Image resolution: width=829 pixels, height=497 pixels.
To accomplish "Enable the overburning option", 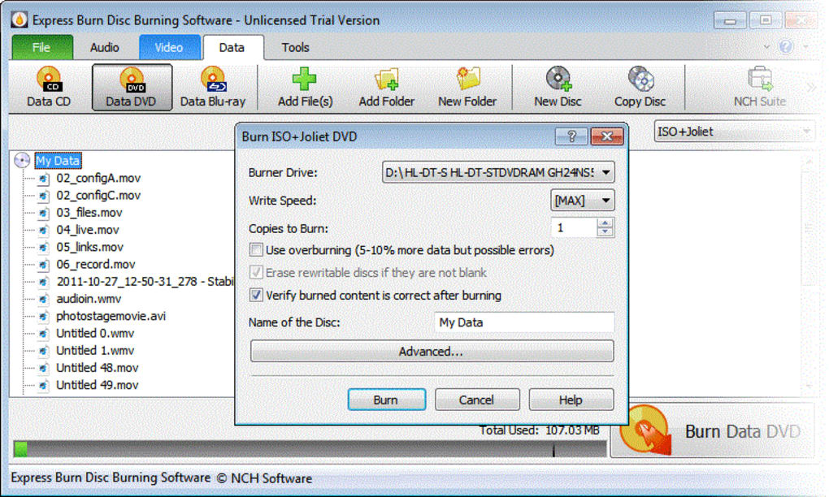I will tap(256, 250).
